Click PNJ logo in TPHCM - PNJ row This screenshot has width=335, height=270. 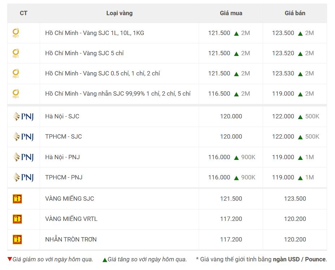(x=23, y=177)
